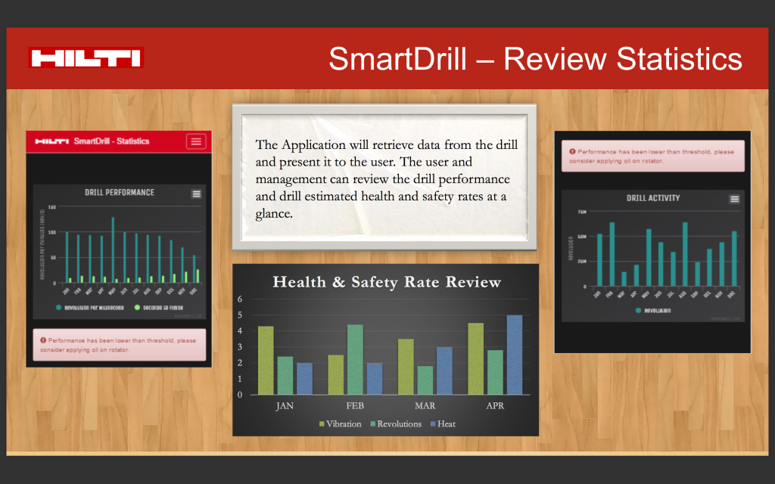
Task: Click the warning icon in the alert above Drill Activity
Action: tap(572, 151)
